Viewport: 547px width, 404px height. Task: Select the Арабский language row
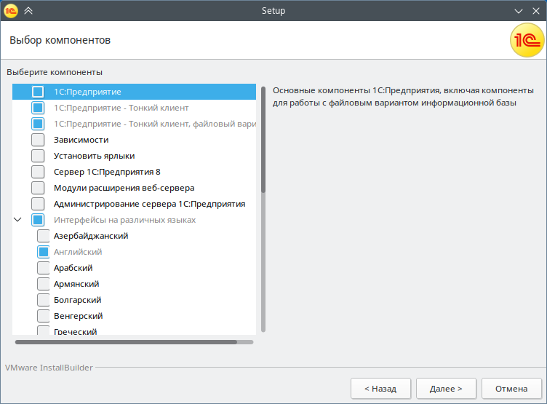(x=73, y=268)
